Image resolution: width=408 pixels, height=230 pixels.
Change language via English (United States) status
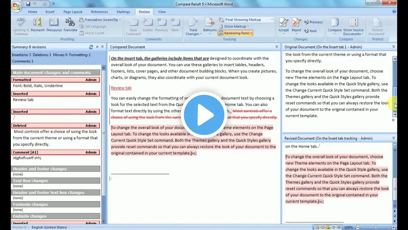[49, 227]
